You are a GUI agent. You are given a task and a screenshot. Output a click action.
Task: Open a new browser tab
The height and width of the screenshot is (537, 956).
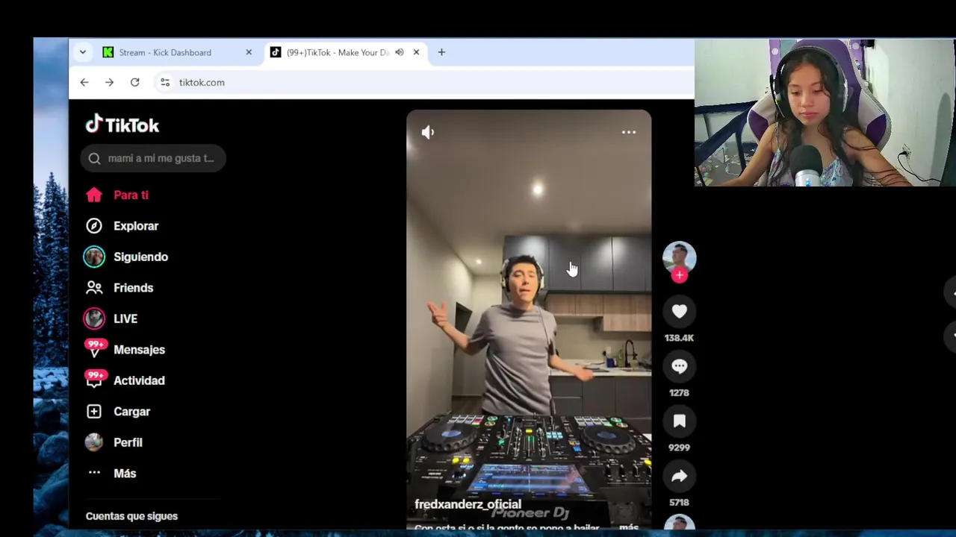point(441,52)
